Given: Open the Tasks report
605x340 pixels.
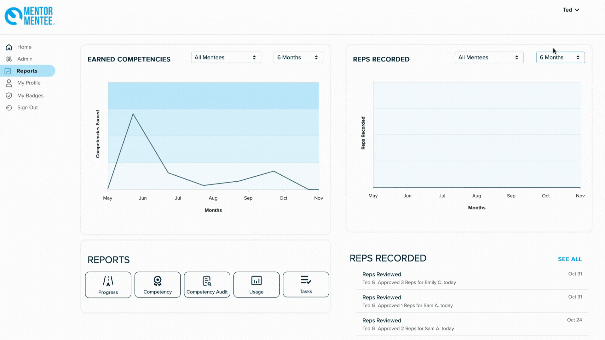Looking at the screenshot, I should (306, 285).
